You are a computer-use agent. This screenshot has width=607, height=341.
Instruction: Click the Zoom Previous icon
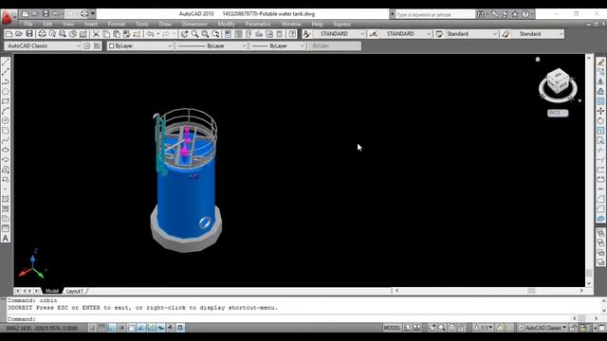pyautogui.click(x=215, y=34)
